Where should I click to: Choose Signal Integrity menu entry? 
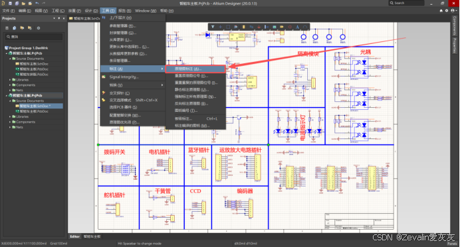click(x=133, y=77)
